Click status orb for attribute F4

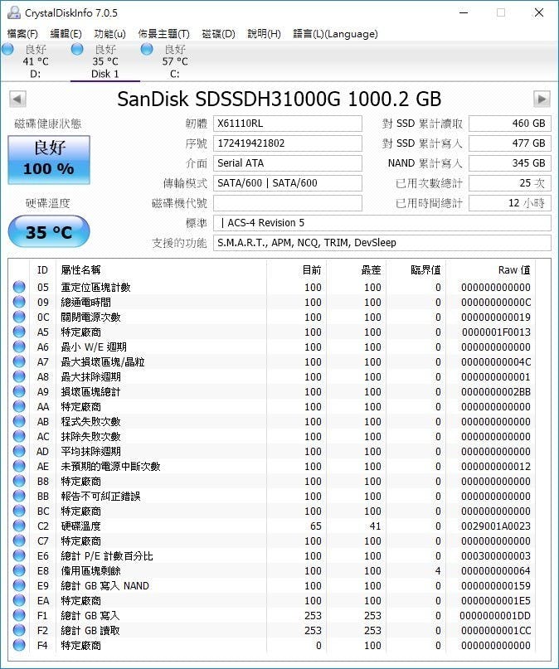pyautogui.click(x=19, y=646)
